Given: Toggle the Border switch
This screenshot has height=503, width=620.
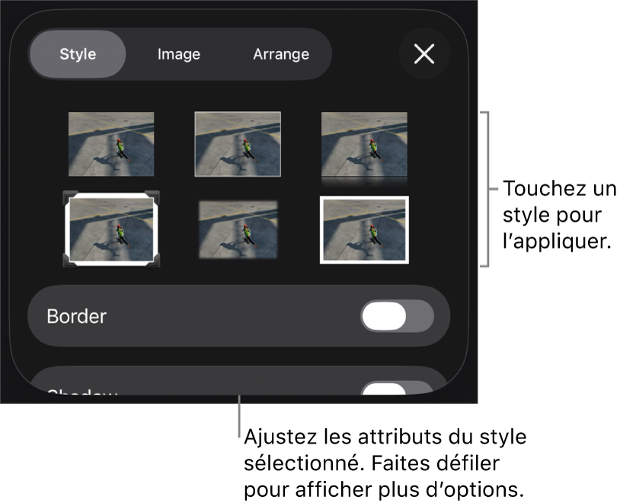Looking at the screenshot, I should coord(397,316).
